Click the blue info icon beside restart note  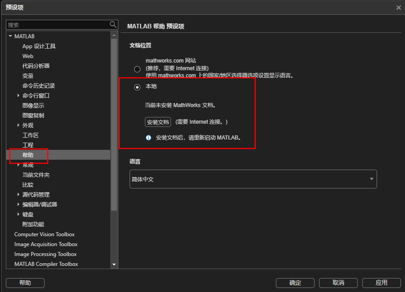(x=148, y=138)
